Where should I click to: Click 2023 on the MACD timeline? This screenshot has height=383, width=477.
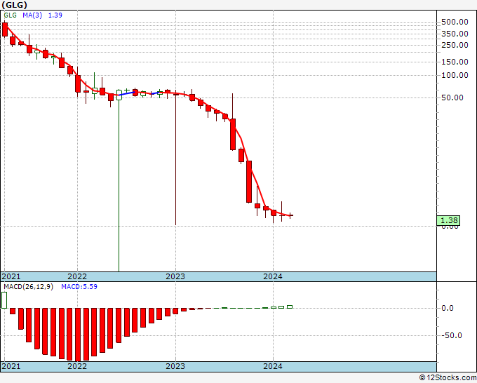pos(175,366)
